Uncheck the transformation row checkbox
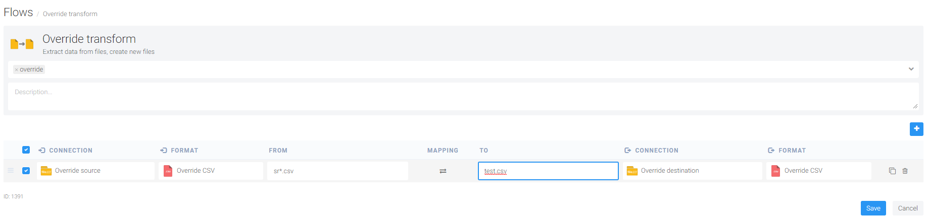 (x=26, y=171)
